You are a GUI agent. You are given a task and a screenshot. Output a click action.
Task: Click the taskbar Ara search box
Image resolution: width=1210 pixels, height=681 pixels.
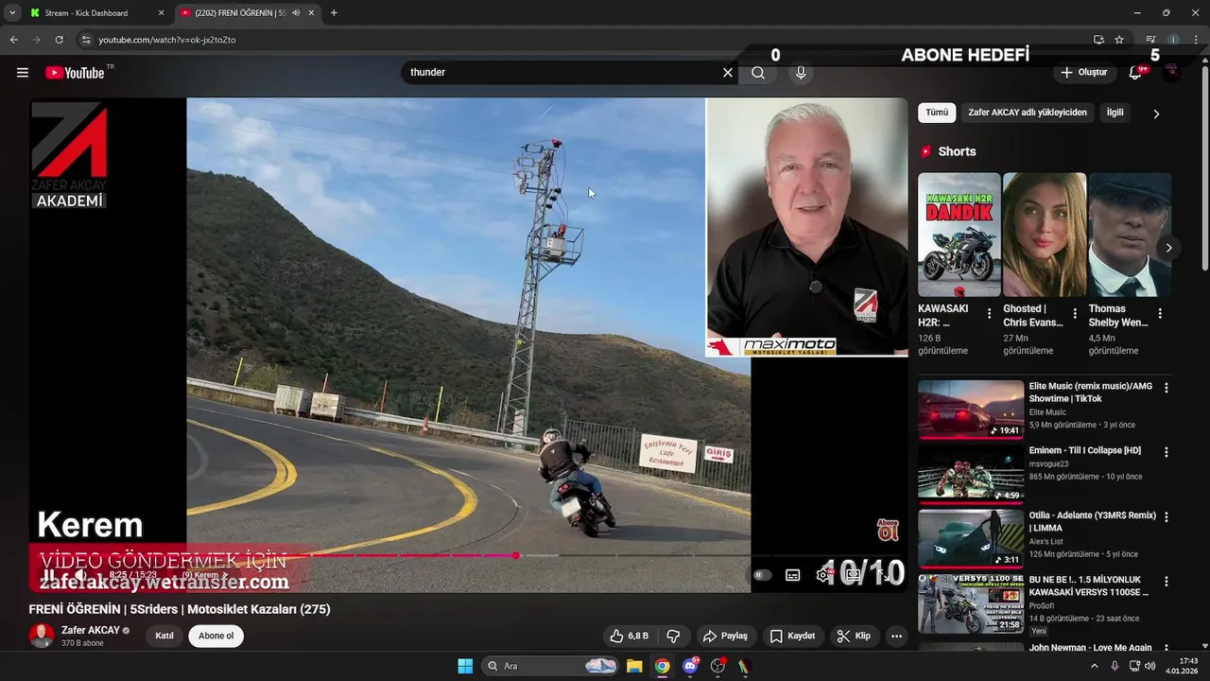(x=550, y=666)
